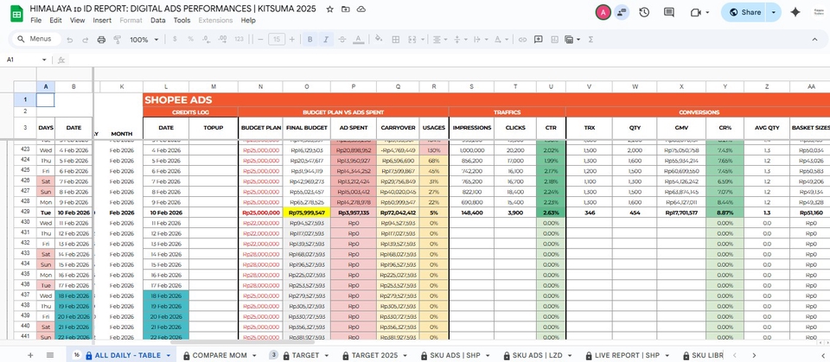Click the avatar with letter A

(603, 12)
